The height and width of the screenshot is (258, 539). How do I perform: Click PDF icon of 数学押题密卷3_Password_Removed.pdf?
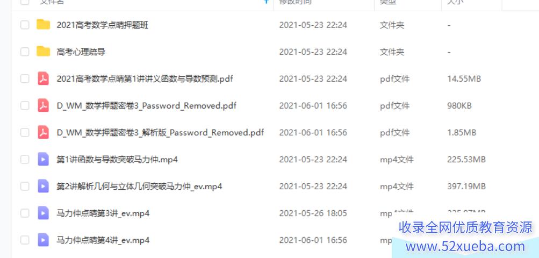44,105
